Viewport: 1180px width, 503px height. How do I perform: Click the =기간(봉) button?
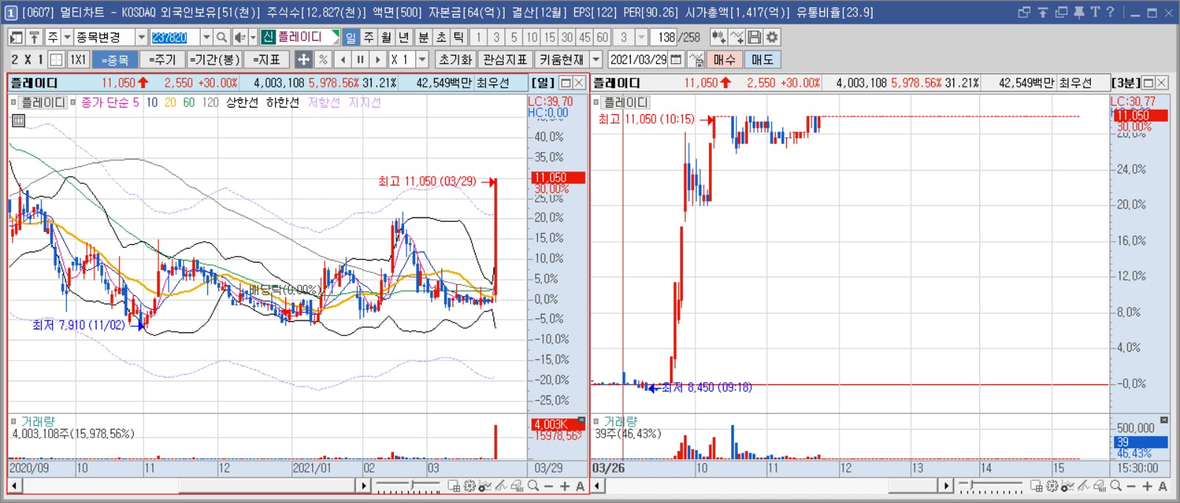pyautogui.click(x=214, y=59)
